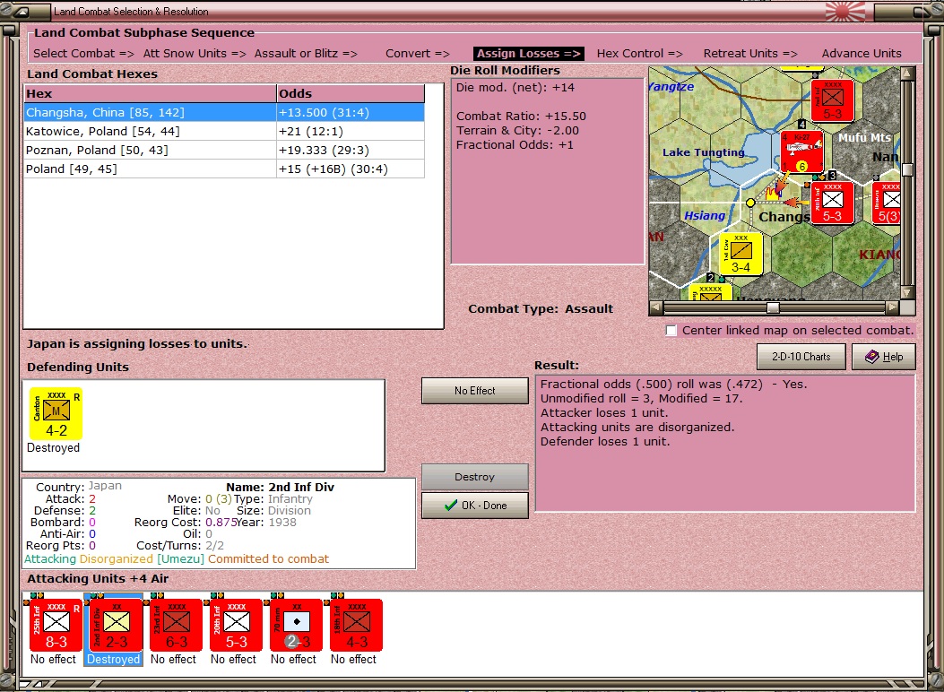944x692 pixels.
Task: Click the OK - Done button
Action: pyautogui.click(x=475, y=506)
